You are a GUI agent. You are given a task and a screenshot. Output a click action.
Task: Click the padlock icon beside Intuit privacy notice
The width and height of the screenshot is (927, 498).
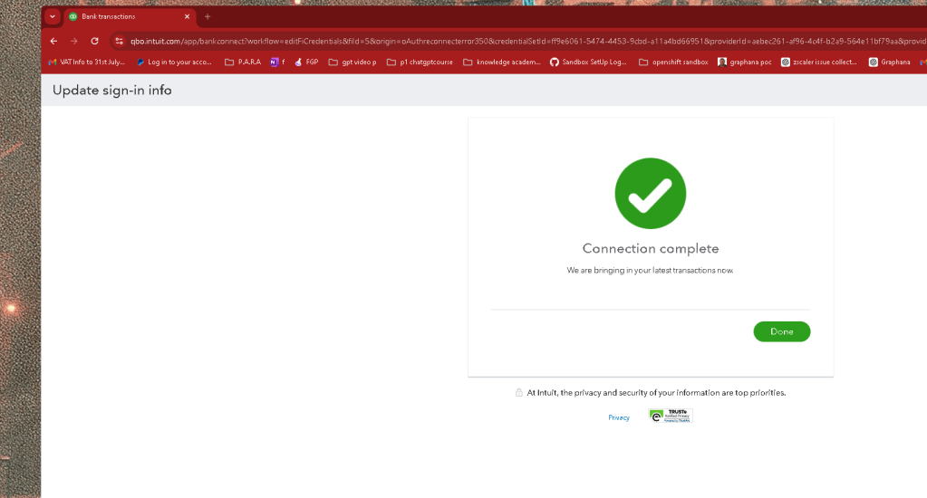(518, 392)
